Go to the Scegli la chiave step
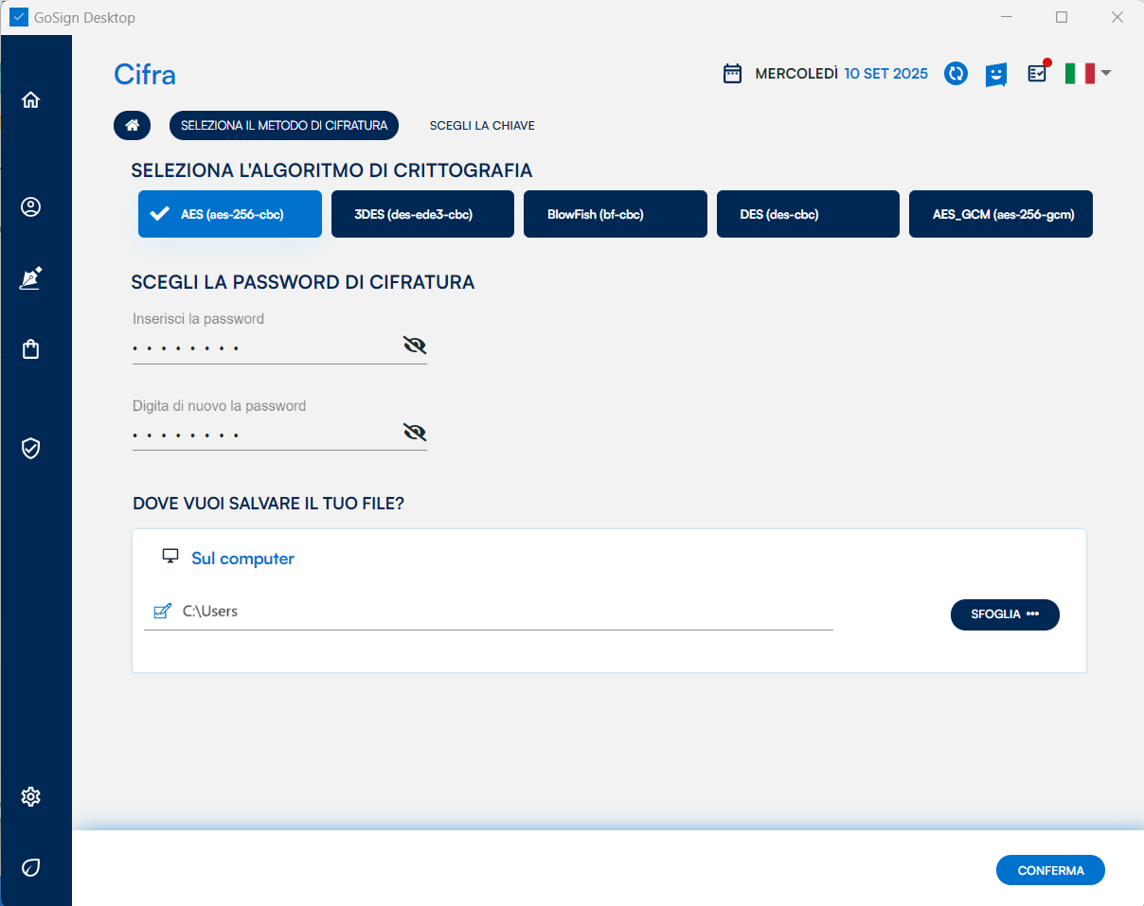 482,125
